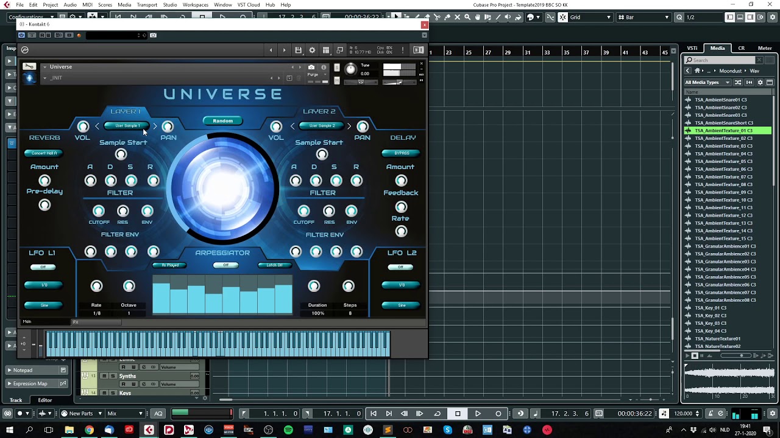Toggle LFO L1 Off switch
The width and height of the screenshot is (780, 438).
click(x=43, y=267)
